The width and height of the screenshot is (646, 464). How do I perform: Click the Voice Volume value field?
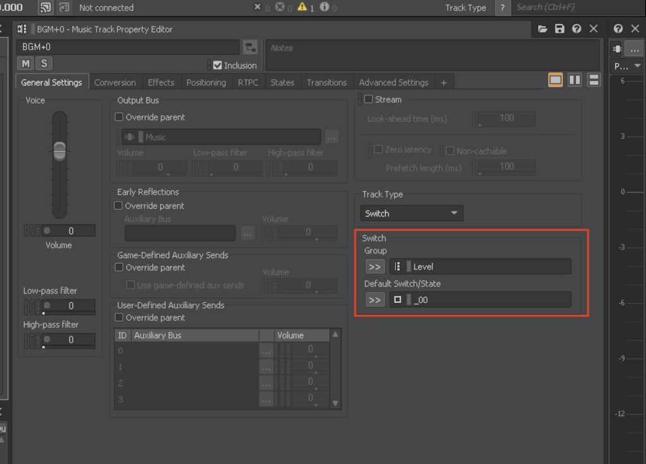pos(68,231)
